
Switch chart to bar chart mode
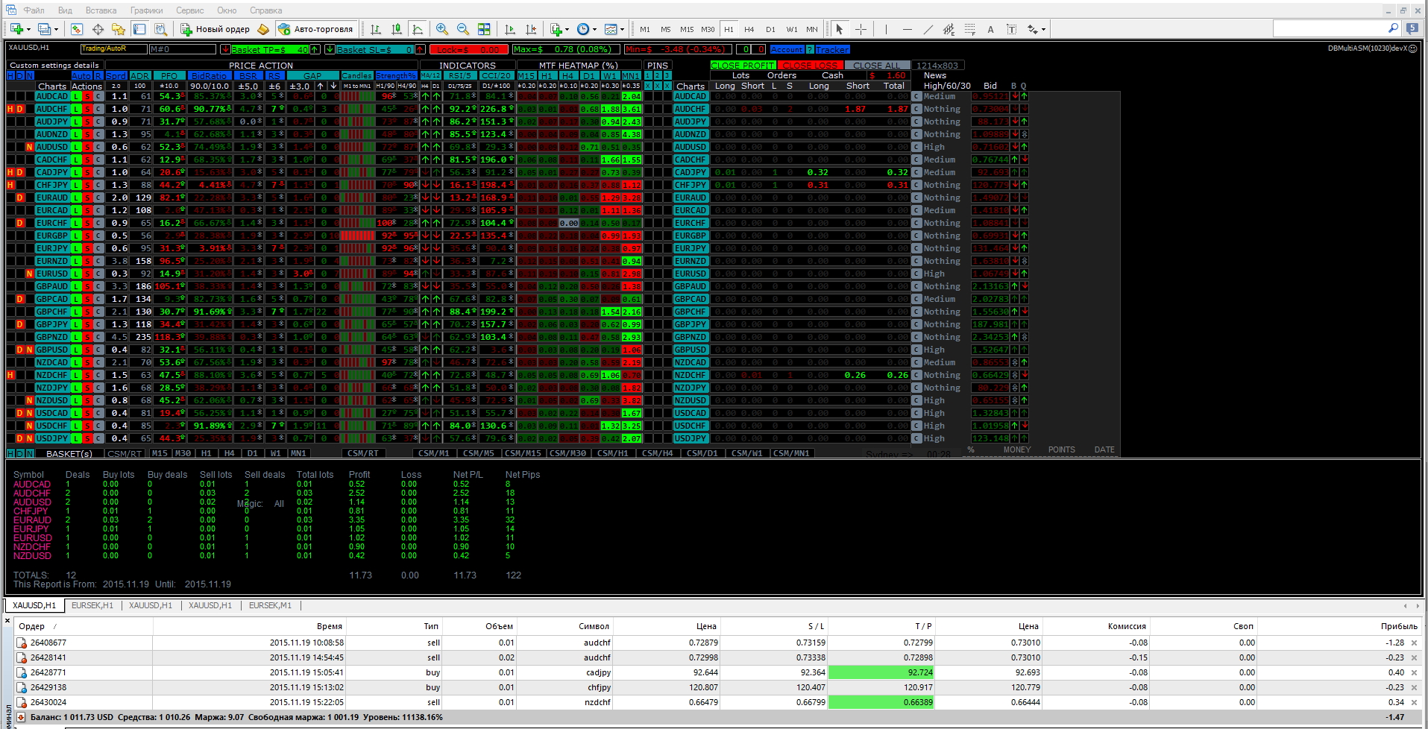click(x=376, y=29)
